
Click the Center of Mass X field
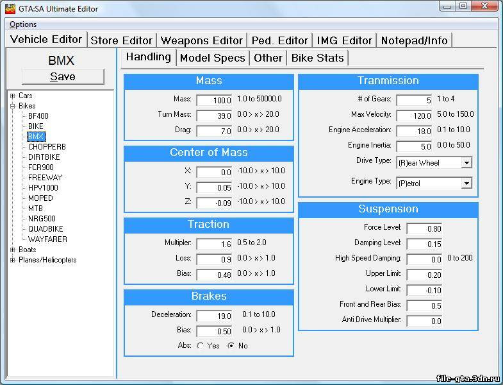tap(214, 172)
